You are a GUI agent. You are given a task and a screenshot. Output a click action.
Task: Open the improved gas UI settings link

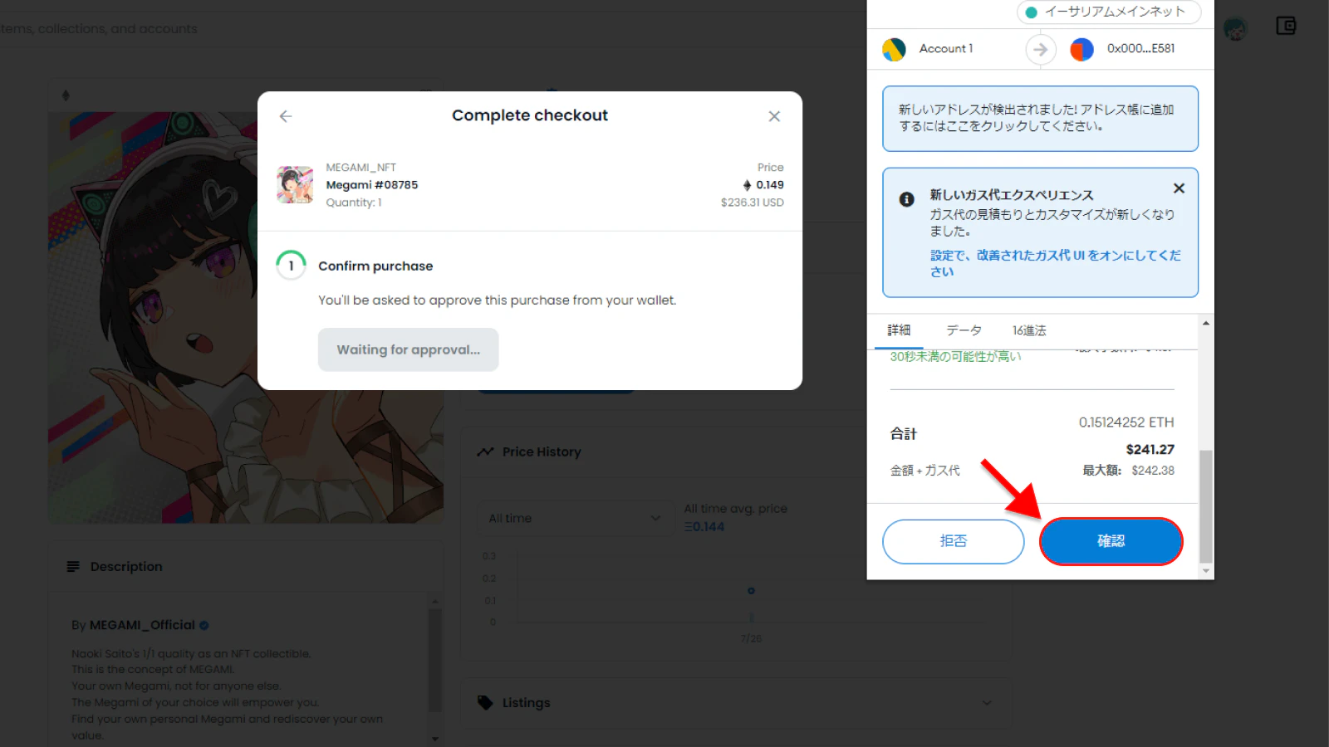click(1055, 263)
